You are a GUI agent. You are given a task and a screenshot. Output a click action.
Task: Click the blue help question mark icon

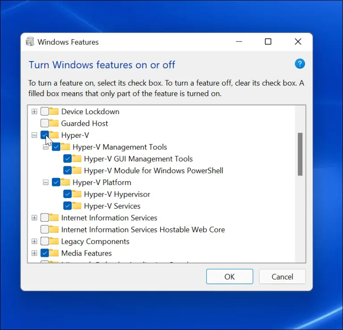[300, 64]
